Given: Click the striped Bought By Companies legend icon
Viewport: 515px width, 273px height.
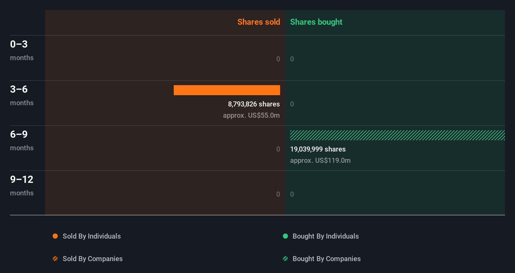Looking at the screenshot, I should pos(285,259).
